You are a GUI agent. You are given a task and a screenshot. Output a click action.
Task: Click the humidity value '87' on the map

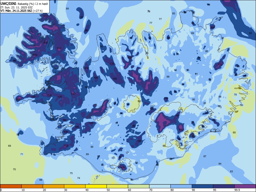[205, 156]
